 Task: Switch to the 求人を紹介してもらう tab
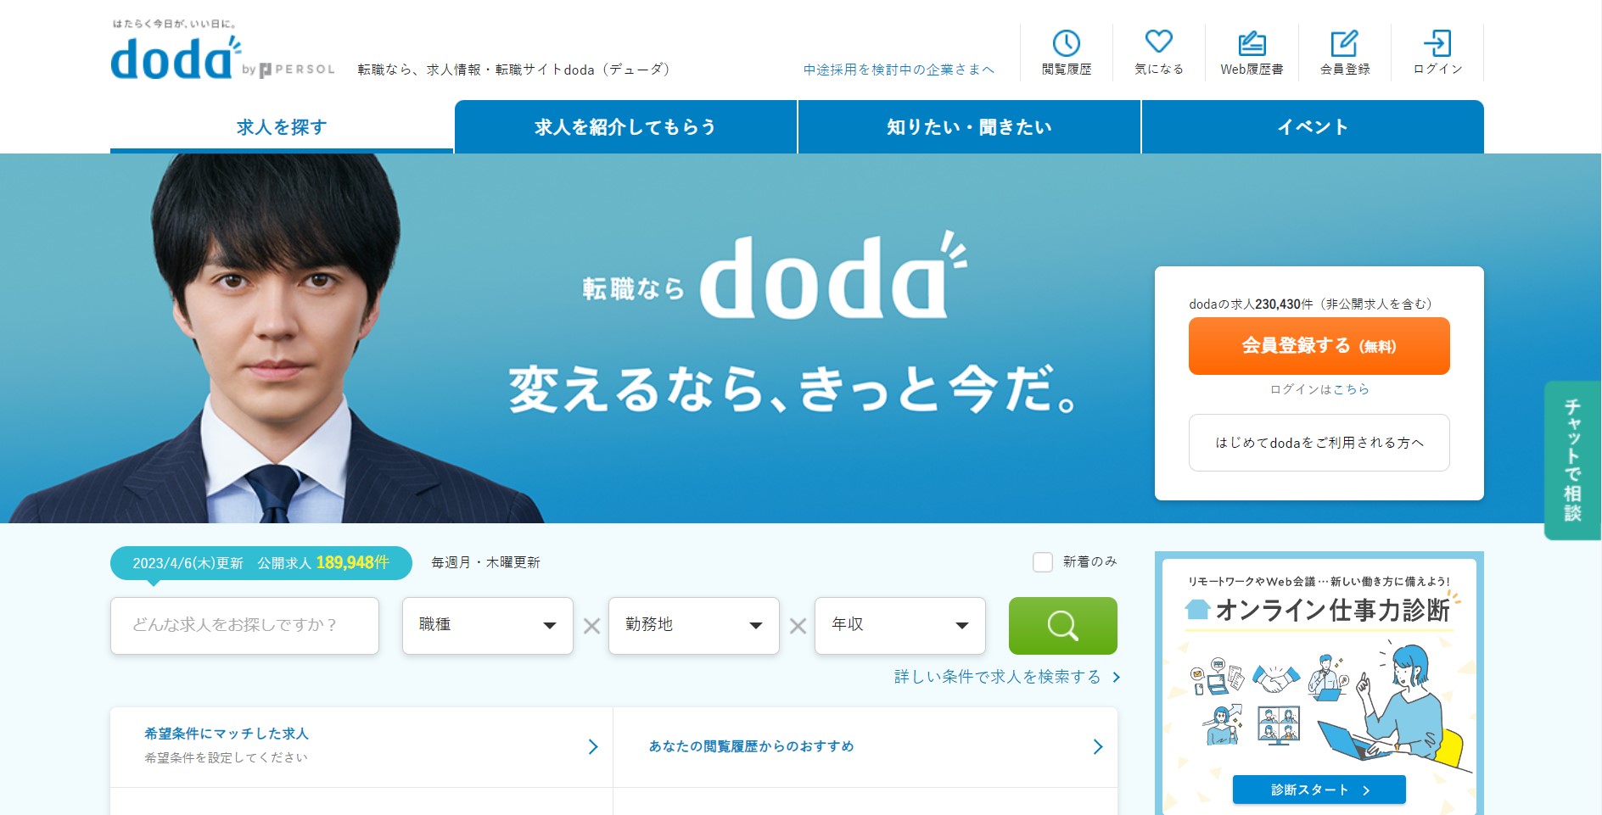pos(625,126)
